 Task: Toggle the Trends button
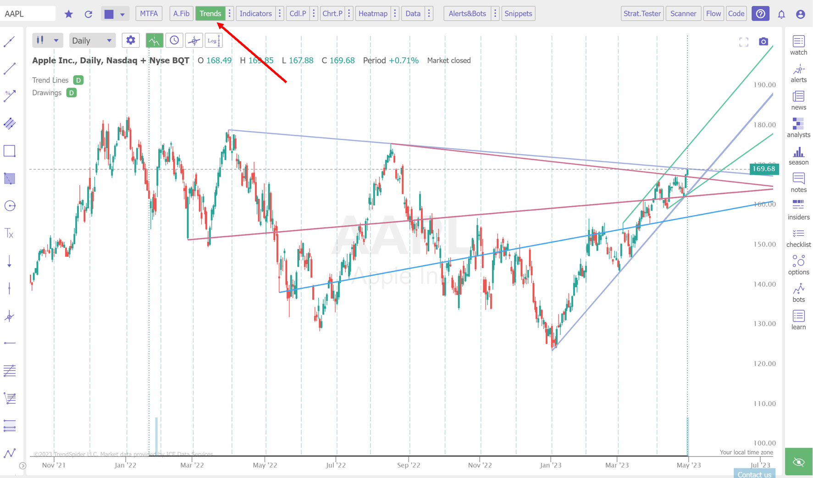(x=210, y=14)
